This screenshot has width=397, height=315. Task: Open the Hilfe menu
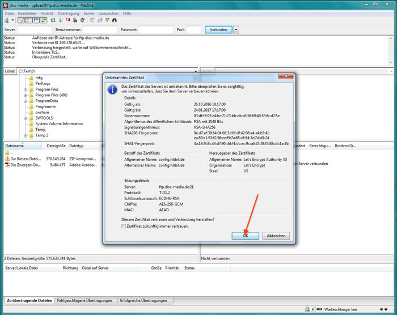tap(127, 14)
